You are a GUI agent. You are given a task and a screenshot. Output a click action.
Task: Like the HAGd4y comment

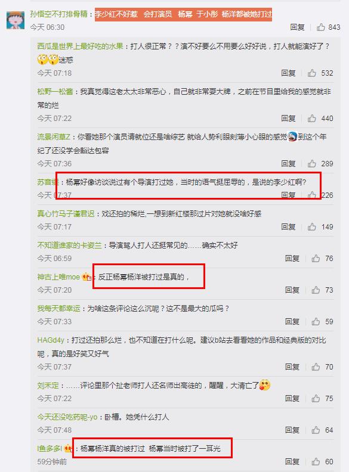coord(316,367)
